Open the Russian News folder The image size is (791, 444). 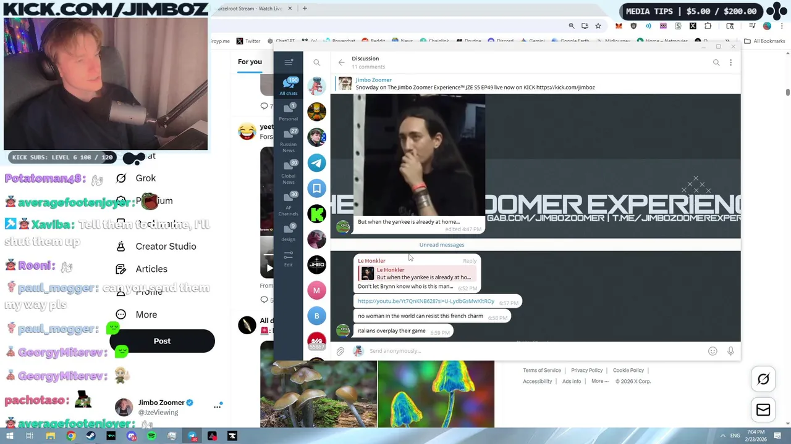tap(289, 139)
